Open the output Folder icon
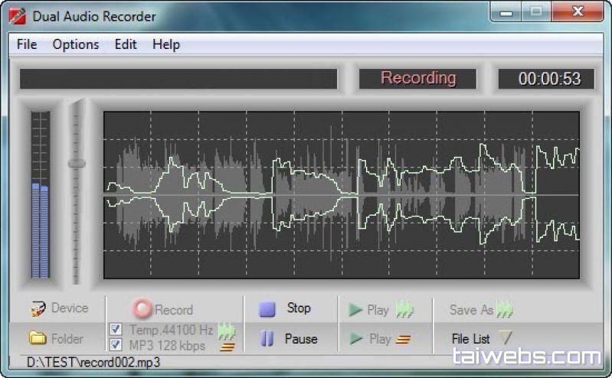Screen dimensions: 612x378 point(38,338)
